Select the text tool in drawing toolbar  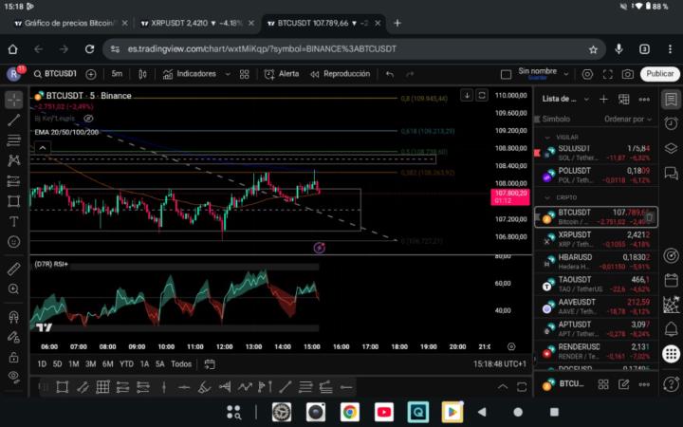coord(14,221)
